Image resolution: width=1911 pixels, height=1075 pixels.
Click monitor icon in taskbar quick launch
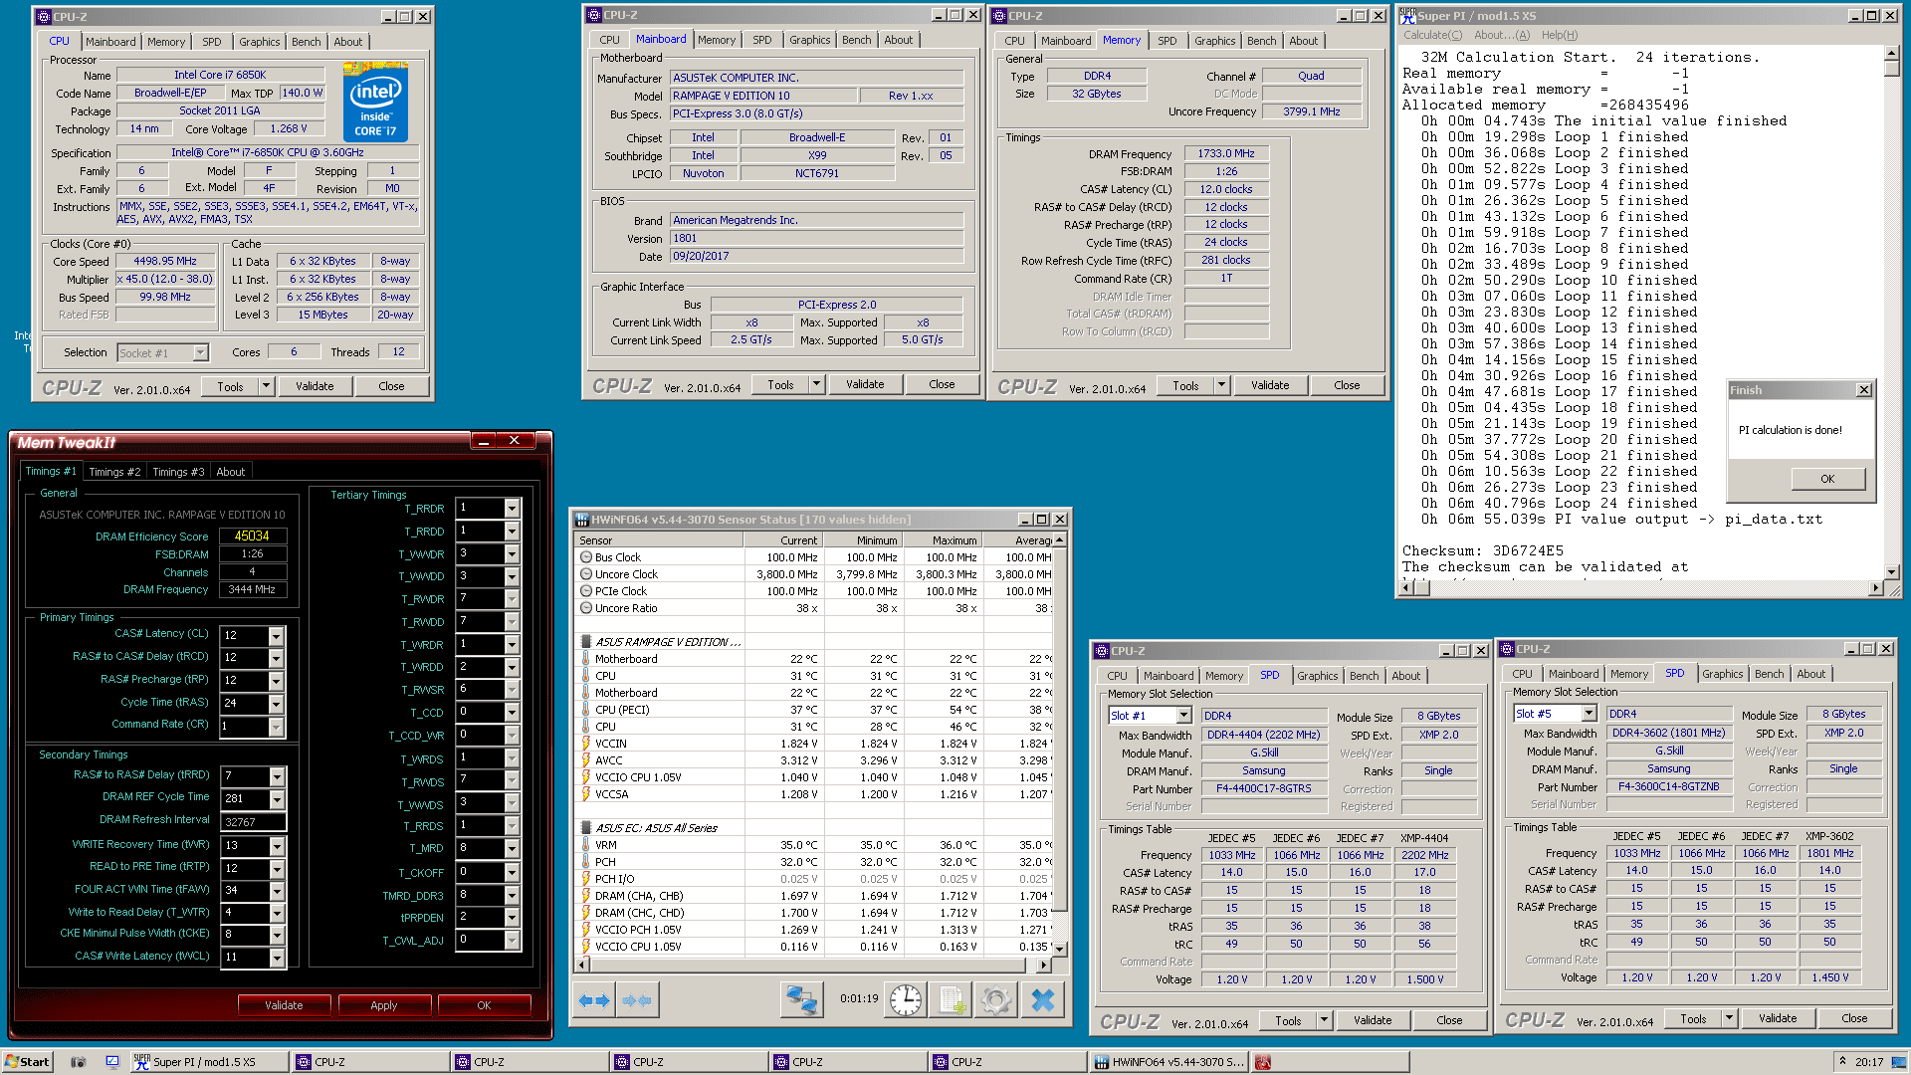pos(112,1062)
